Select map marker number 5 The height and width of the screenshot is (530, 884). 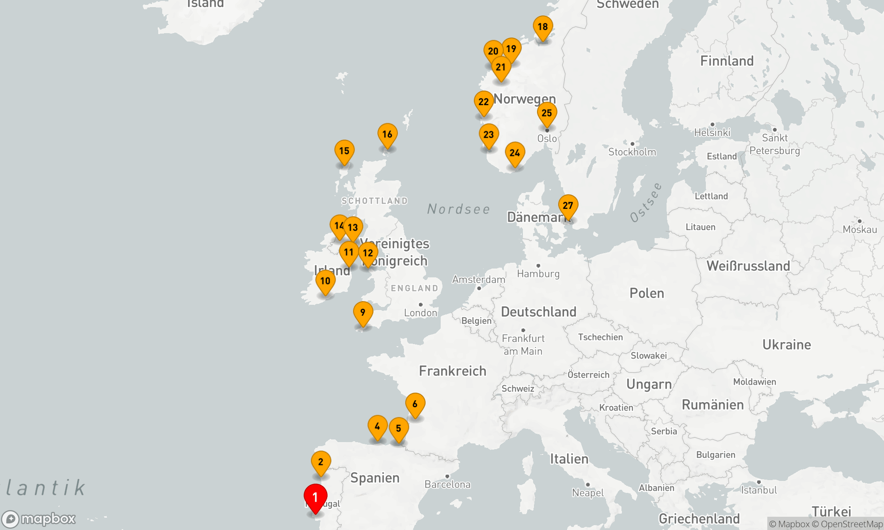[x=399, y=430]
